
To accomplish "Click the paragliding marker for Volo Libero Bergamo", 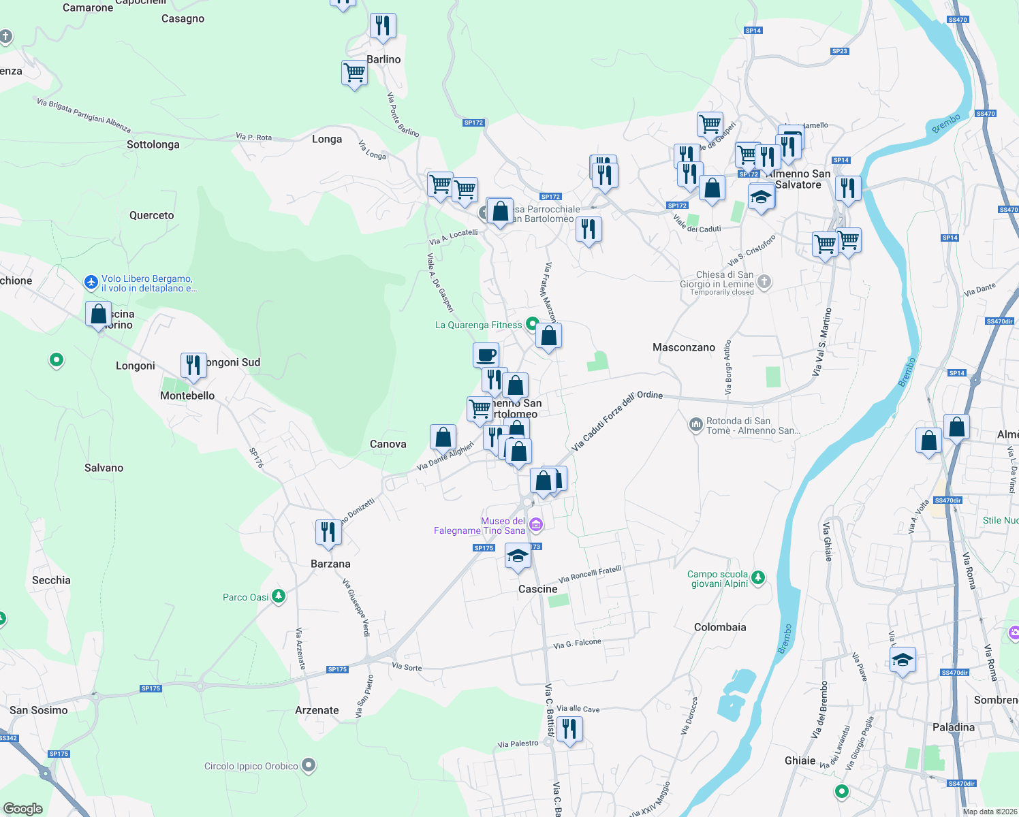I will 91,282.
